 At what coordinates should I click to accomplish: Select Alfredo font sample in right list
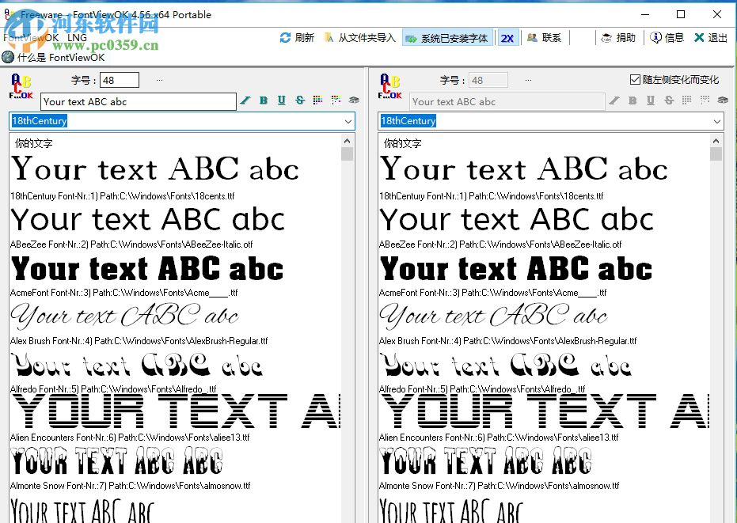(506, 365)
